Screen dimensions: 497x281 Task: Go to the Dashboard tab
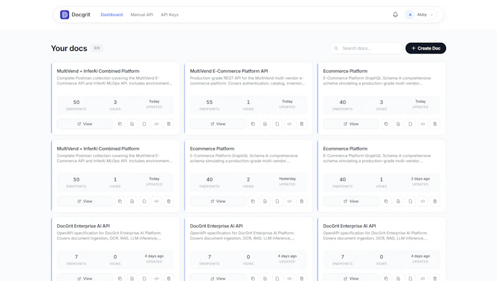click(112, 14)
